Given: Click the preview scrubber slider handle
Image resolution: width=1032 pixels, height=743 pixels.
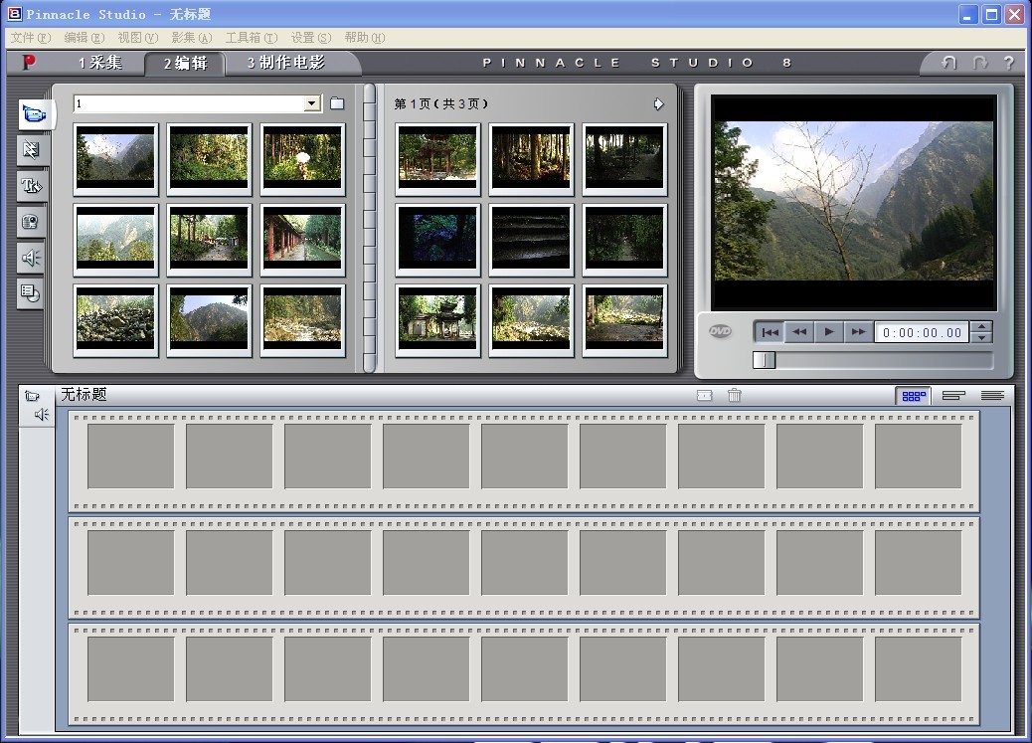Looking at the screenshot, I should point(764,360).
